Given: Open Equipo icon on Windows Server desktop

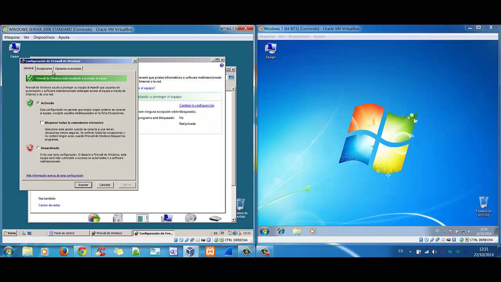Looking at the screenshot, I should (x=14, y=50).
